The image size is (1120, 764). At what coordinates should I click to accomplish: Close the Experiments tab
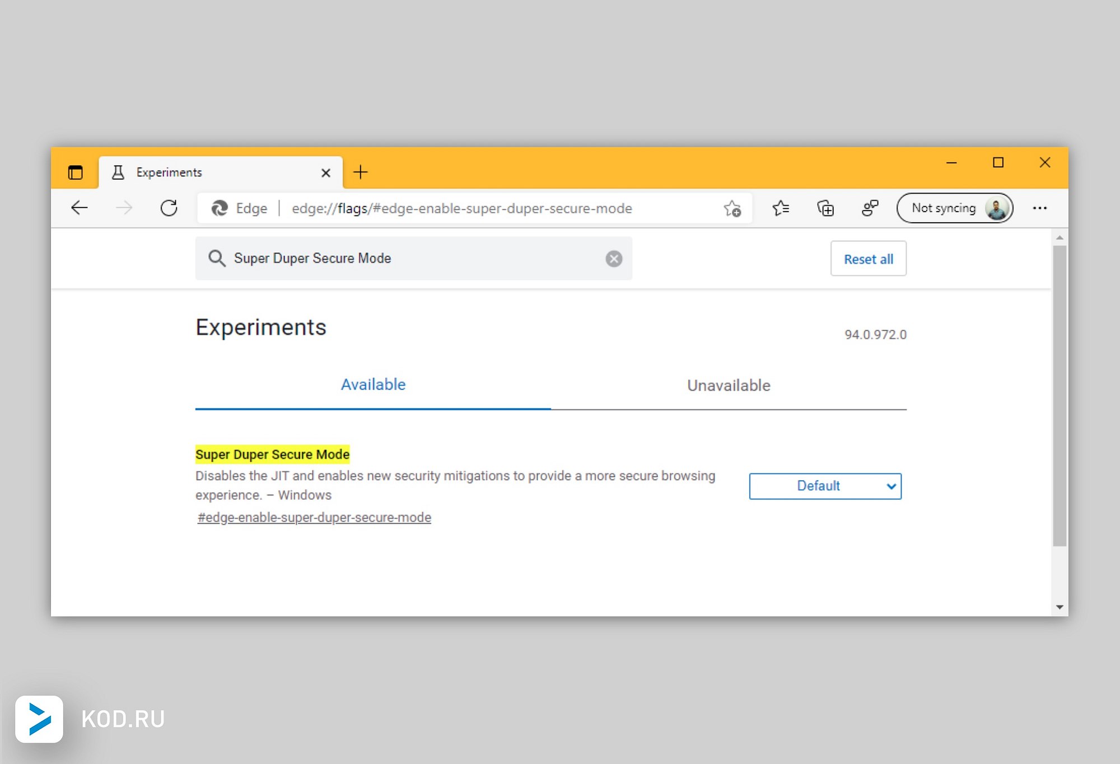pyautogui.click(x=326, y=173)
